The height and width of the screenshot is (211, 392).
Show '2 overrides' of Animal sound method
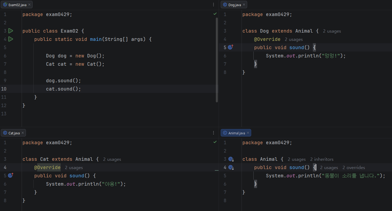tap(354, 168)
